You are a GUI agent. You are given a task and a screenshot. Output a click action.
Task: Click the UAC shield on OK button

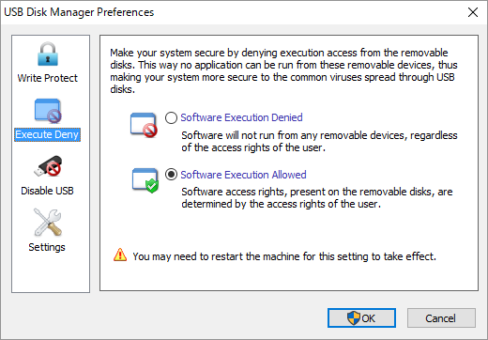(x=354, y=318)
